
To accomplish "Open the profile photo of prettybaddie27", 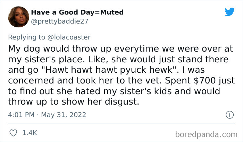I will [18, 16].
